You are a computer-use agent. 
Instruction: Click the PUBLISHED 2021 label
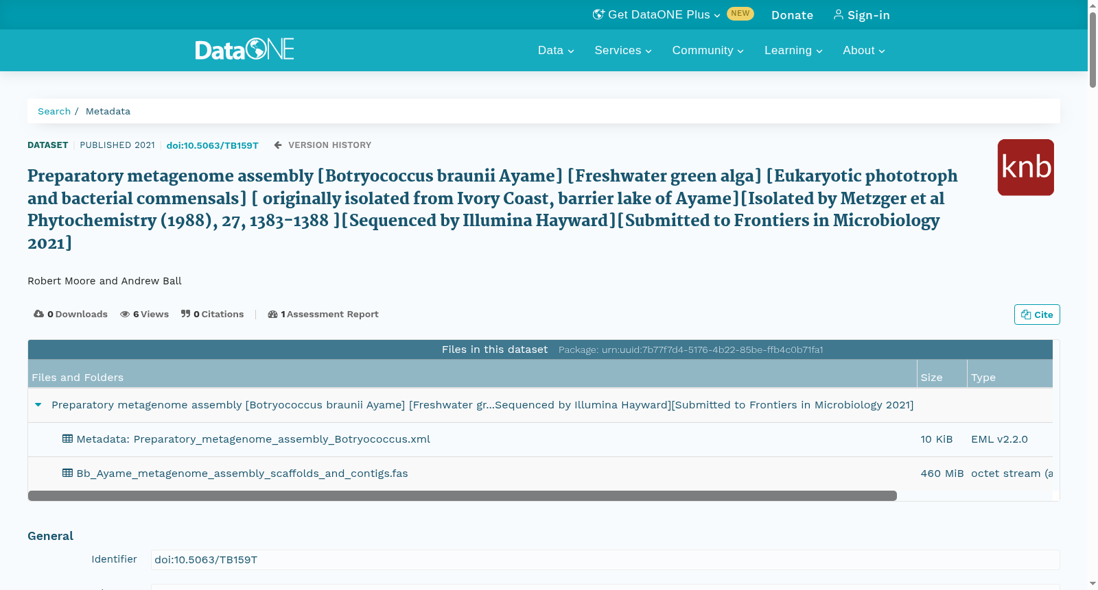coord(117,145)
